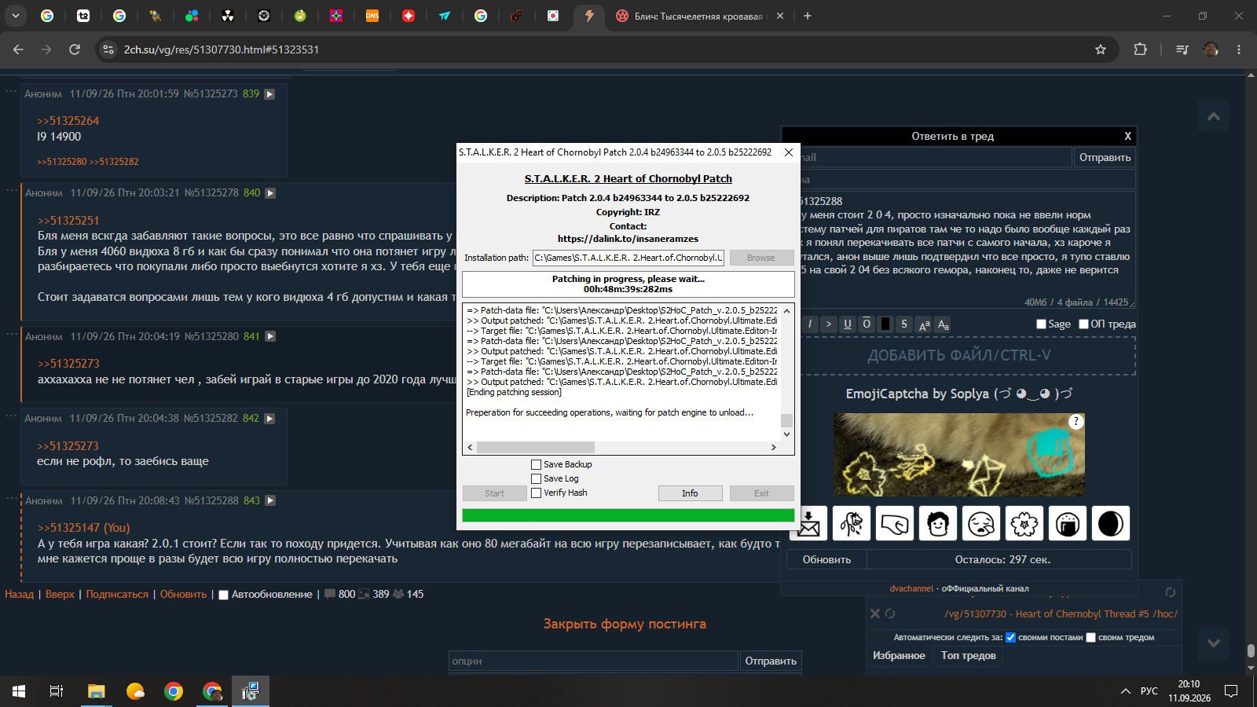Open the tab search dropdown in Chrome
Screen dimensions: 1257x707
pos(15,16)
